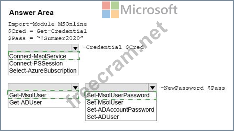Viewport: 234px width, 131px height.
Task: Click the -NewPassword $Pass parameter text
Action: pyautogui.click(x=193, y=88)
